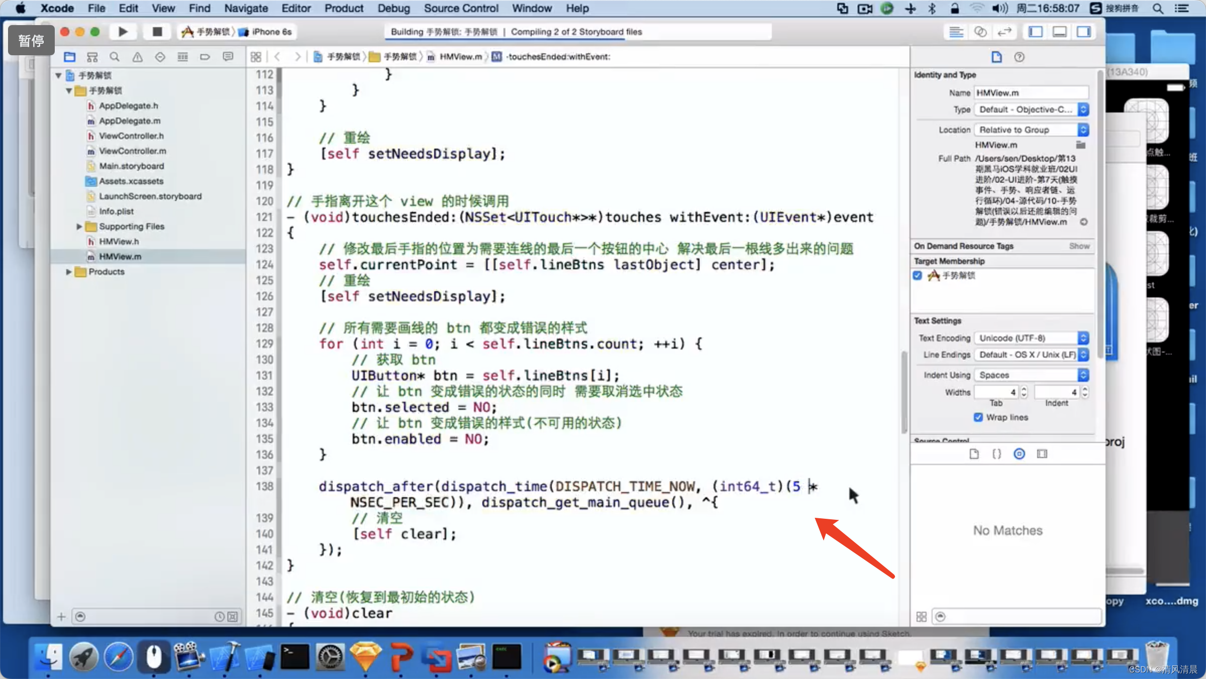Image resolution: width=1206 pixels, height=679 pixels.
Task: Click Show for On Demand Resource Tags
Action: click(1079, 246)
